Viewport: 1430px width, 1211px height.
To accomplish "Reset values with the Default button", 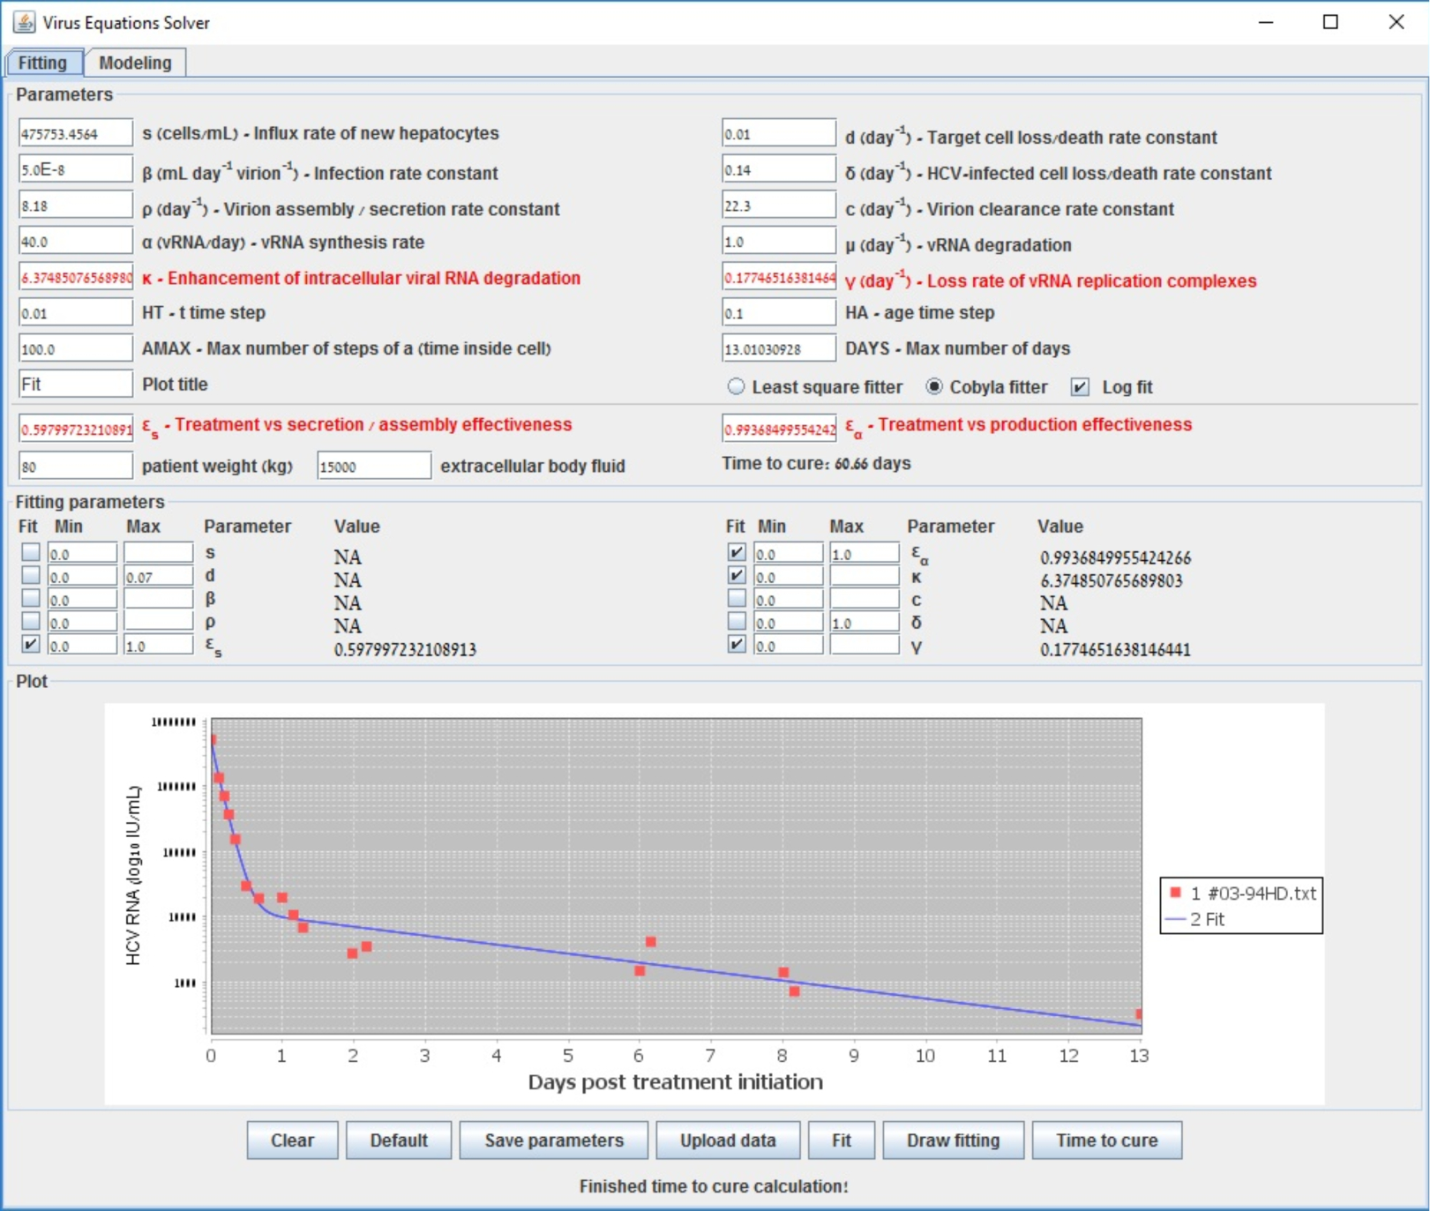I will [399, 1140].
